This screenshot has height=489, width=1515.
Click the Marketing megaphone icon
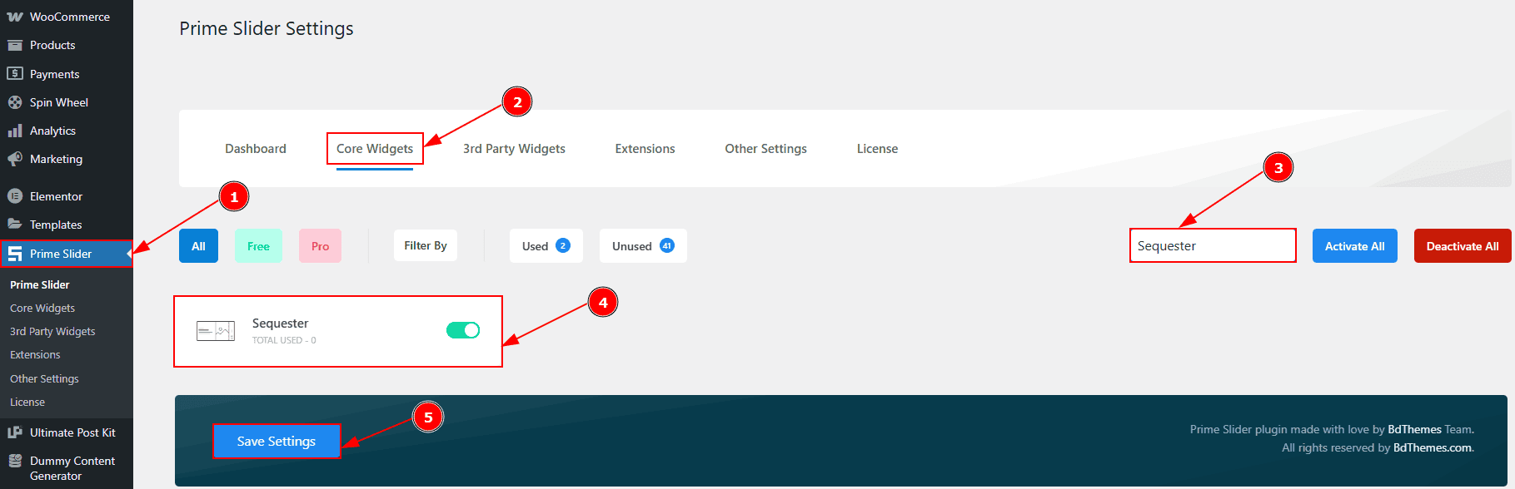15,159
